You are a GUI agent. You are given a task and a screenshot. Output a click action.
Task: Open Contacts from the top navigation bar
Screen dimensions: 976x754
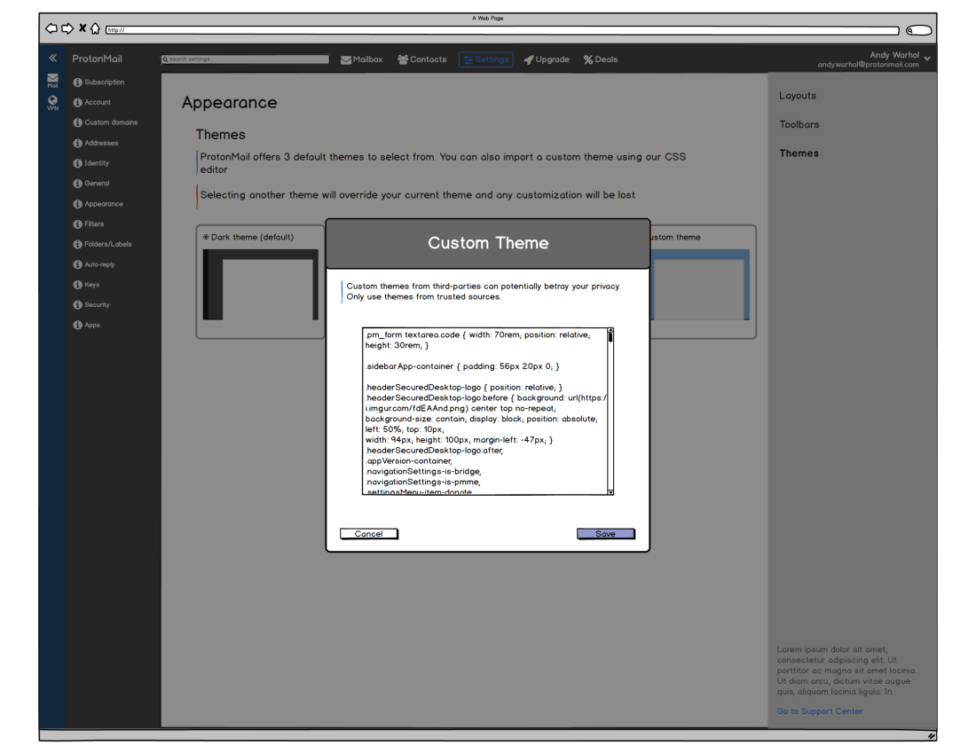[x=422, y=59]
